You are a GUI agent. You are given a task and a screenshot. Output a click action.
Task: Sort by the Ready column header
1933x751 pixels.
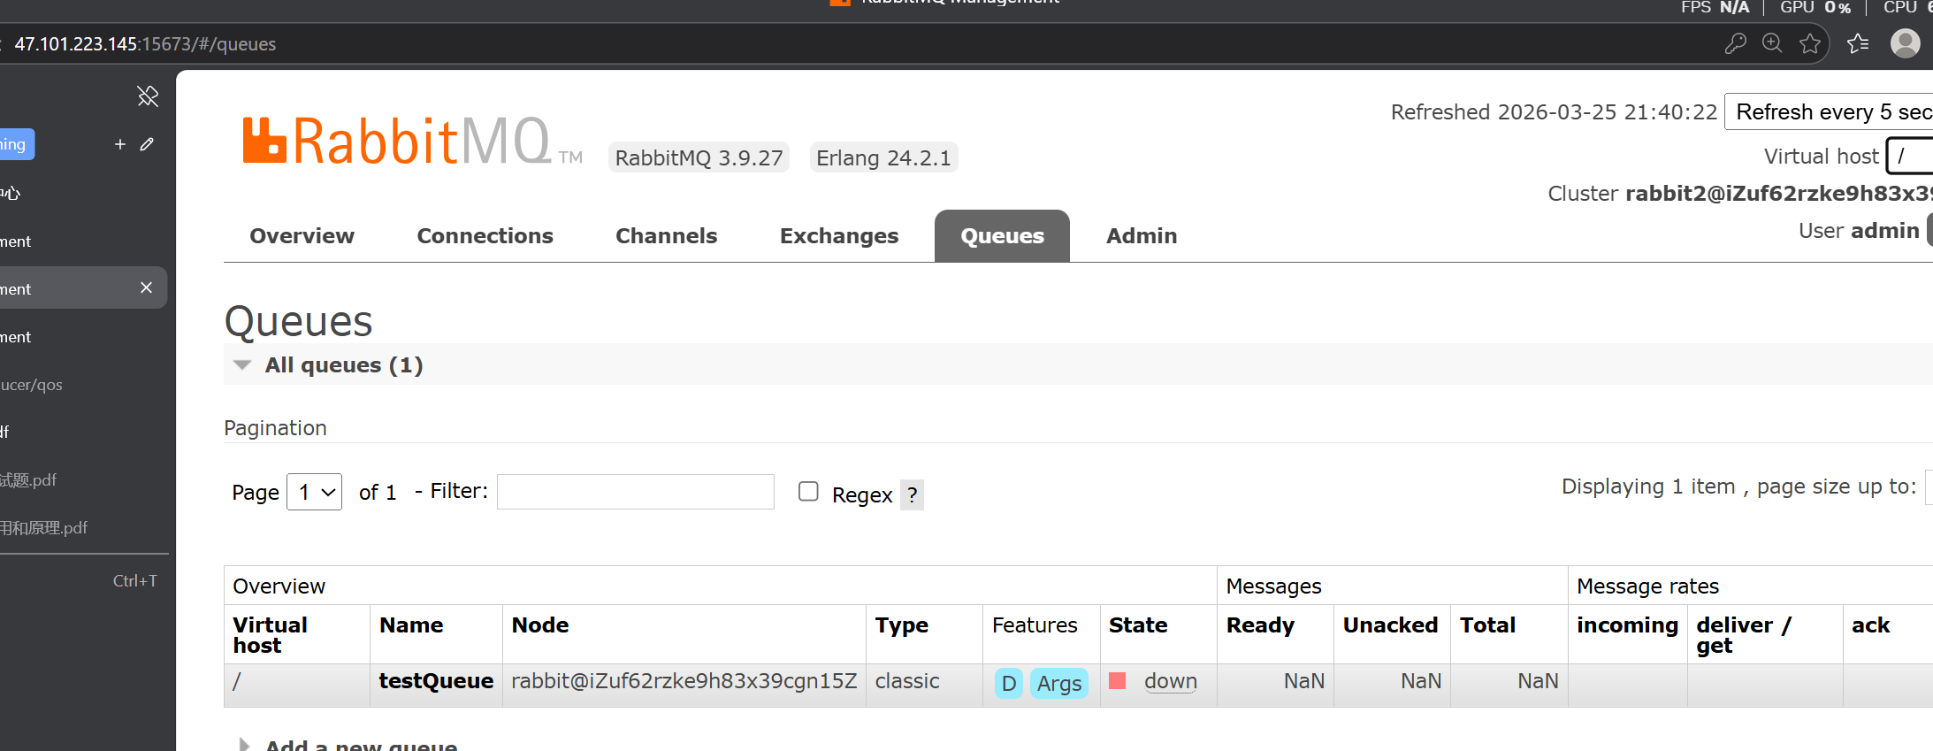pos(1260,625)
